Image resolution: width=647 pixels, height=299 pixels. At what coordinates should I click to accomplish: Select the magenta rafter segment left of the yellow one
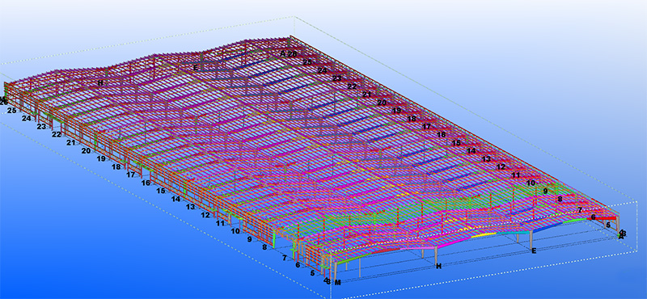(455, 242)
